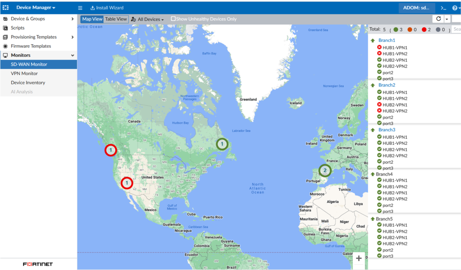The height and width of the screenshot is (270, 461).
Task: Click the red map marker near Washington
Action: (111, 150)
